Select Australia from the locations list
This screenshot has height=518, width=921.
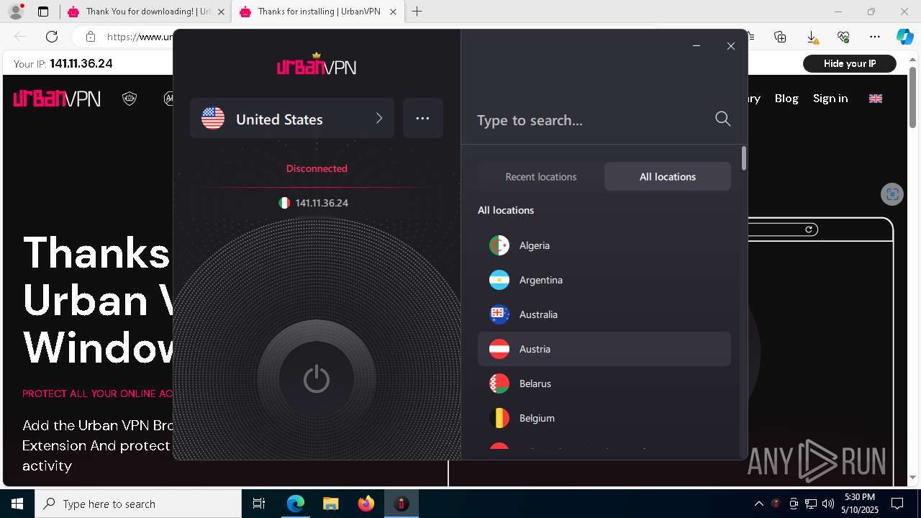[604, 314]
